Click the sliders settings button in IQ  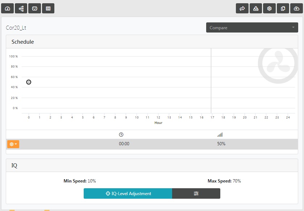coord(196,193)
